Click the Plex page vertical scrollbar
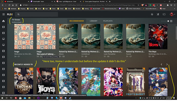Image resolution: width=177 pixels, height=107 pixels. (x=176, y=33)
